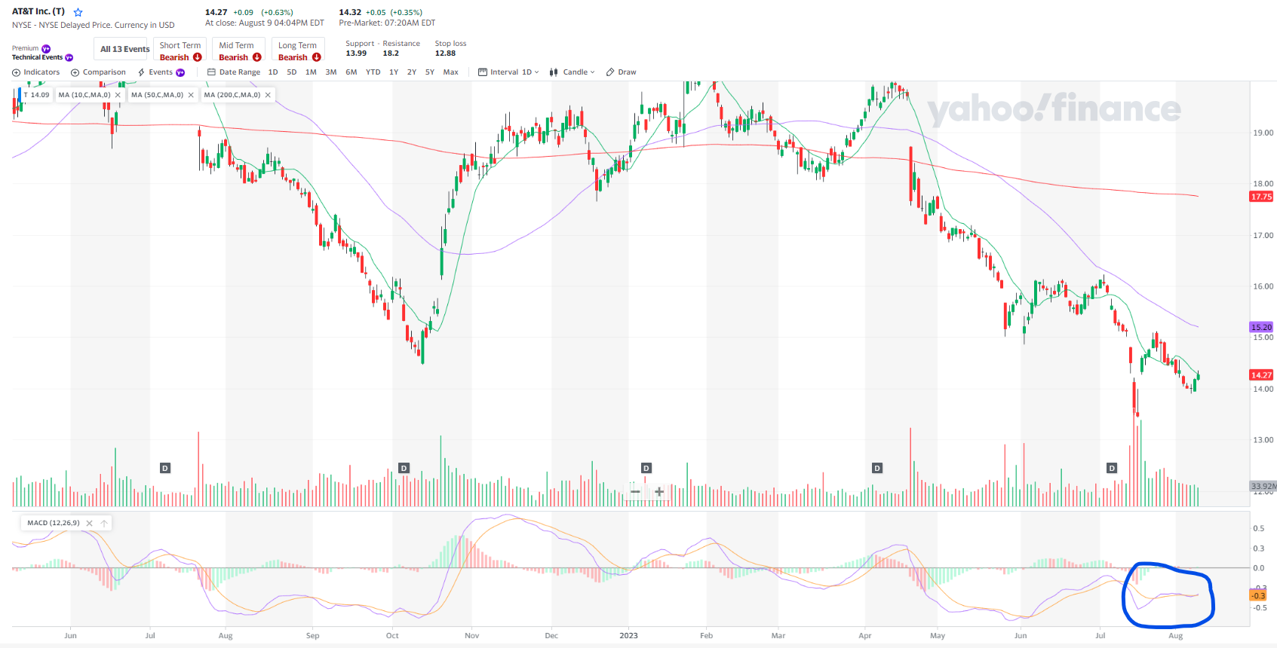This screenshot has height=648, width=1277.
Task: Remove the MA (200,C,MA,0) indicator
Action: (268, 95)
